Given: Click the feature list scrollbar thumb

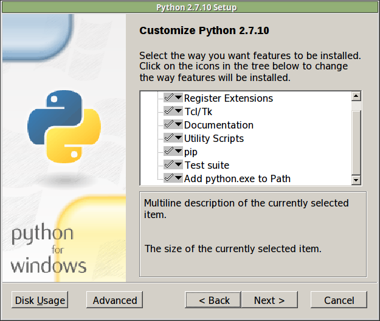Looking at the screenshot, I should click(x=356, y=143).
